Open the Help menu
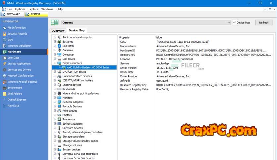The height and width of the screenshot is (160, 277). click(x=59, y=9)
